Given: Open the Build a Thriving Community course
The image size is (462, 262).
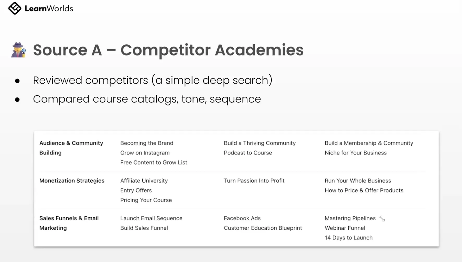Looking at the screenshot, I should point(260,143).
